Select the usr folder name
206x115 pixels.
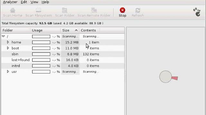click(14, 72)
